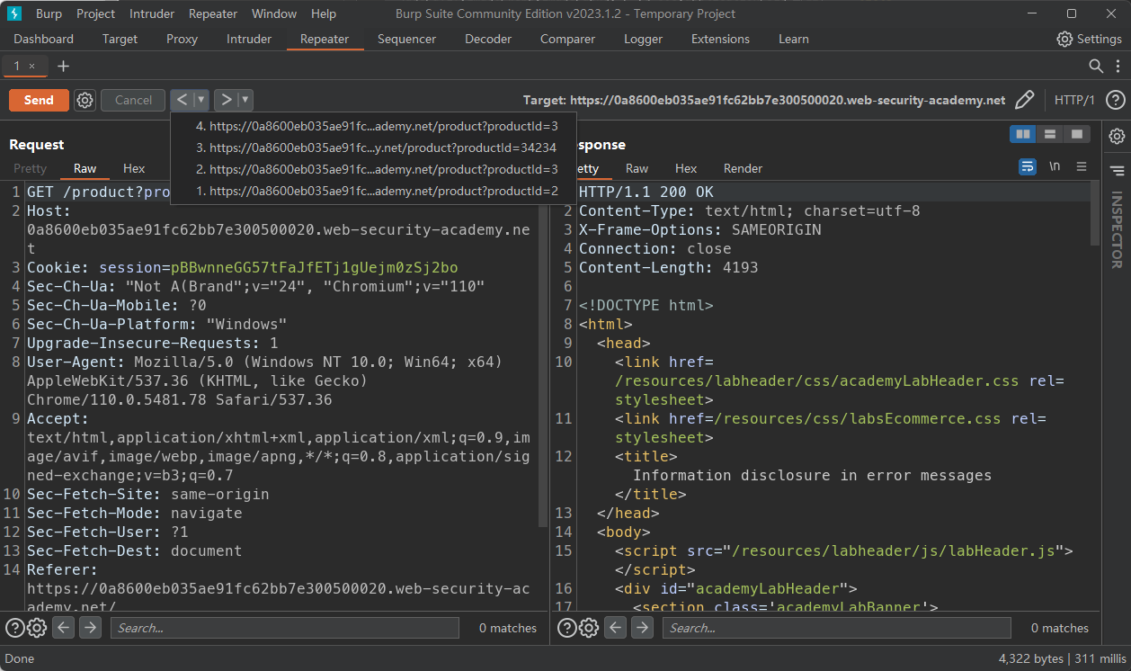Screen dimensions: 1131x671
Task: Switch to the Extensions tab
Action: pyautogui.click(x=720, y=40)
